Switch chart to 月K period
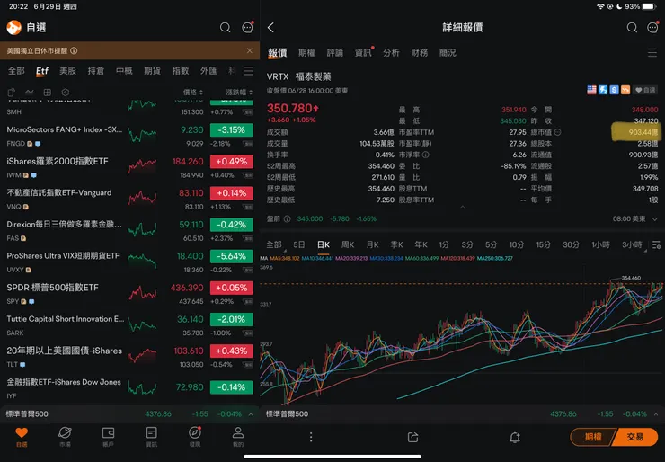The height and width of the screenshot is (462, 665). click(372, 244)
